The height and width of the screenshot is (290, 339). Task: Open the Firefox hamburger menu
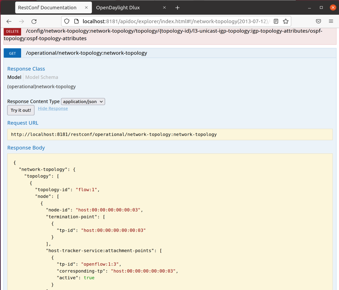pos(331,21)
